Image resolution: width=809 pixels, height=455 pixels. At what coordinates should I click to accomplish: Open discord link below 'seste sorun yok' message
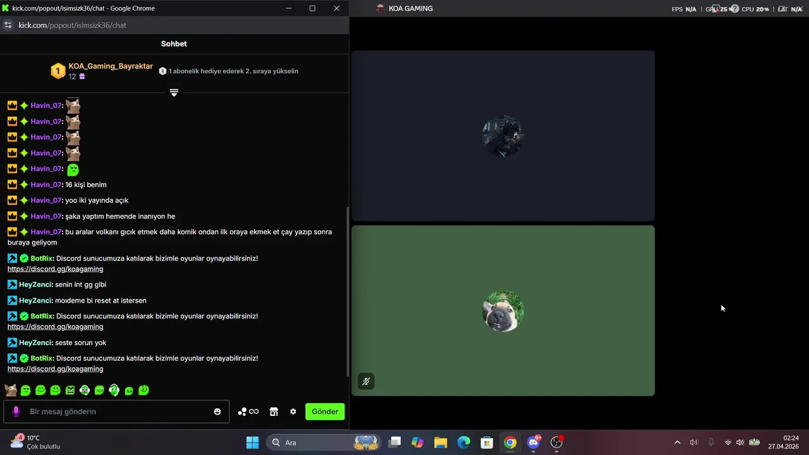point(55,369)
